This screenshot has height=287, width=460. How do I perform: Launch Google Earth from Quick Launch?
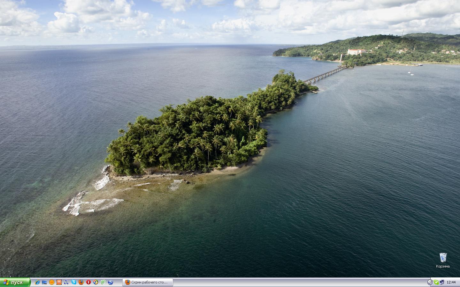(x=111, y=282)
